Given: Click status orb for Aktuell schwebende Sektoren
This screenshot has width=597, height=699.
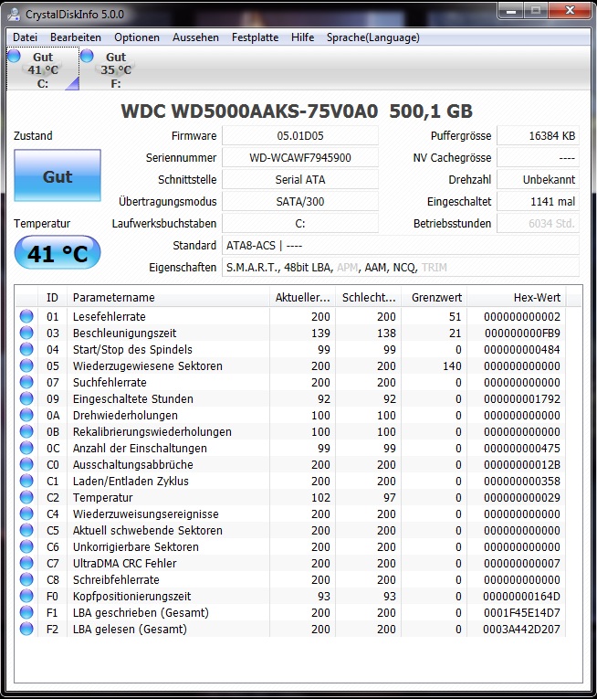Looking at the screenshot, I should click(26, 530).
